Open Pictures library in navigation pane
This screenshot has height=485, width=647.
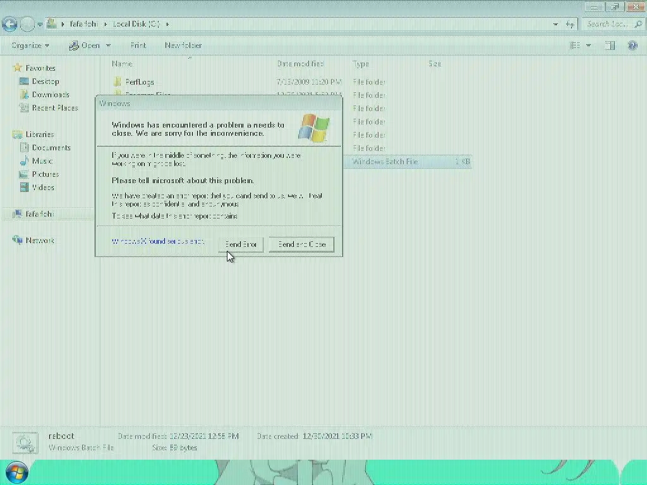(x=45, y=174)
